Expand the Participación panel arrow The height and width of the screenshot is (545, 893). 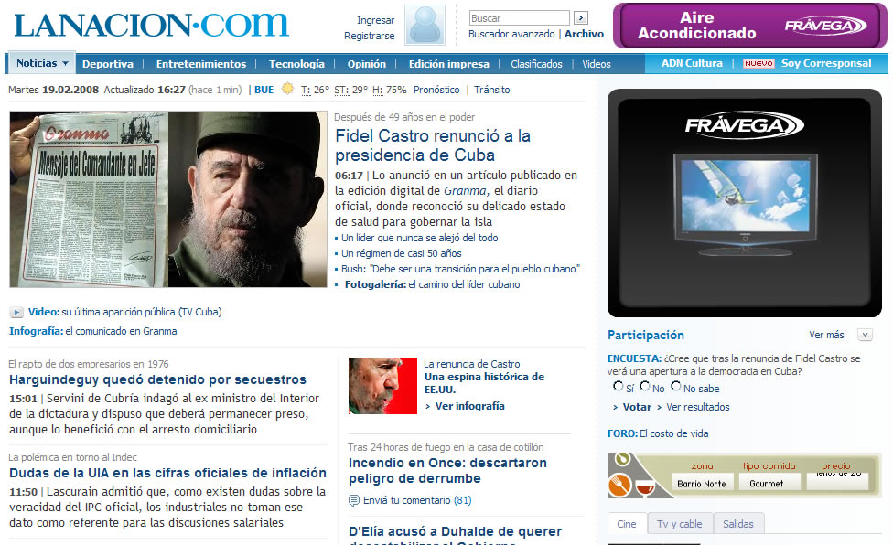point(866,335)
